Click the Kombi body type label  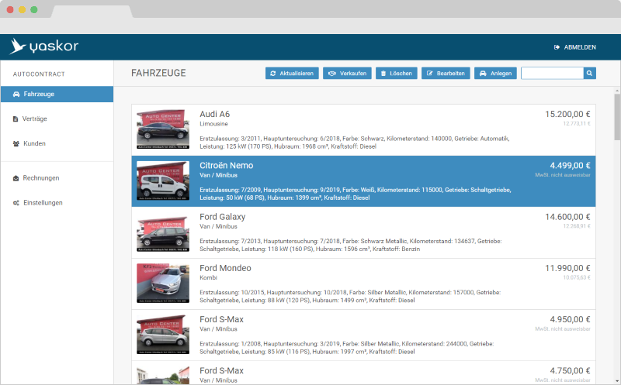click(208, 277)
